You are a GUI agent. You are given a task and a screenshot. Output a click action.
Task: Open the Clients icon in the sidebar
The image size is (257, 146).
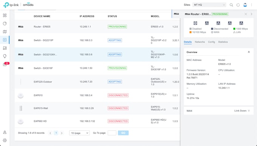[x=5, y=48]
